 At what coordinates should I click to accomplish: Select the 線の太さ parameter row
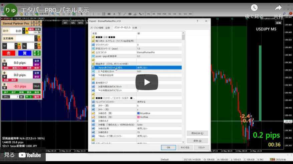click(136, 121)
